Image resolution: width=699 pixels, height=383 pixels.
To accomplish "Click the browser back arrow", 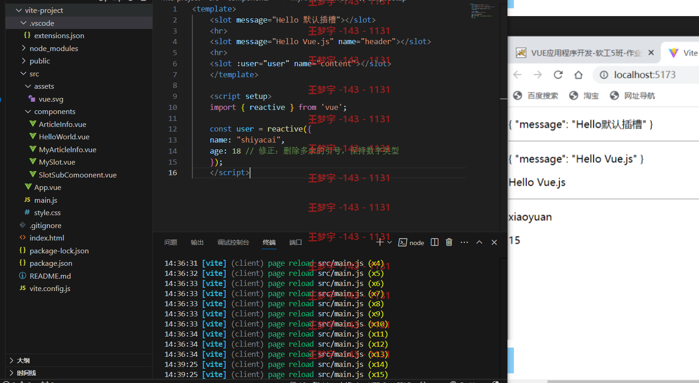I will [x=518, y=74].
